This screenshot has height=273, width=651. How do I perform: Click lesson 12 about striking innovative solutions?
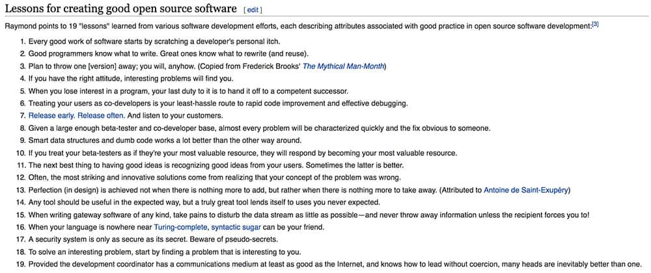coord(215,178)
